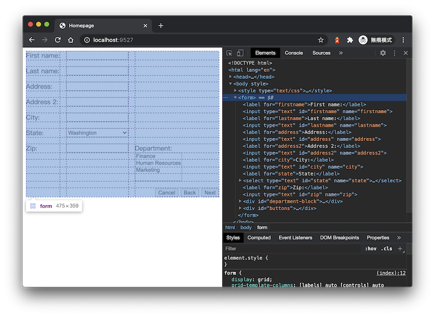Viewport: 435px width, 317px height.
Task: Click the styles Filter field
Action: click(293, 249)
